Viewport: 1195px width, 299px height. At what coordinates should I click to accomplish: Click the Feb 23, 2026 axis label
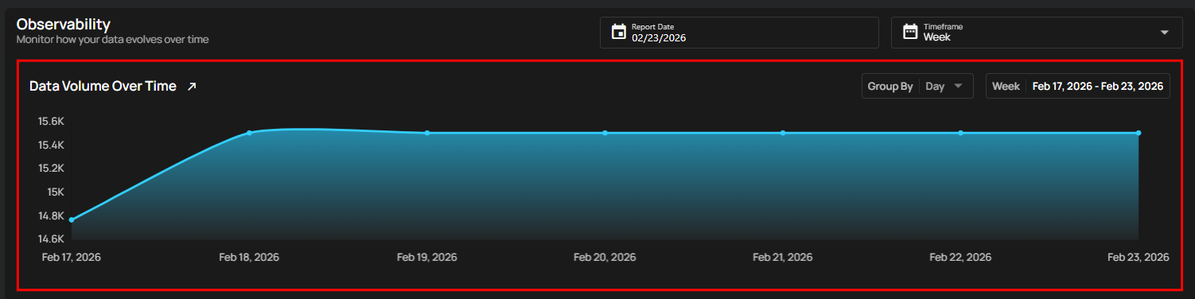[1139, 257]
